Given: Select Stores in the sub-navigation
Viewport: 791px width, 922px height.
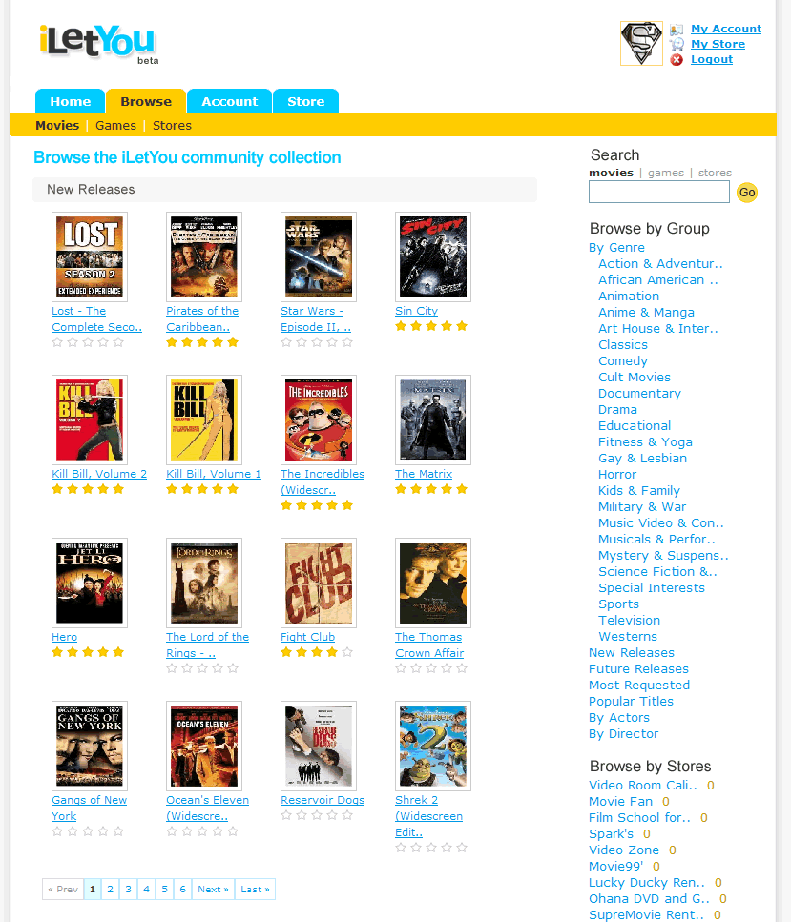Looking at the screenshot, I should point(172,125).
